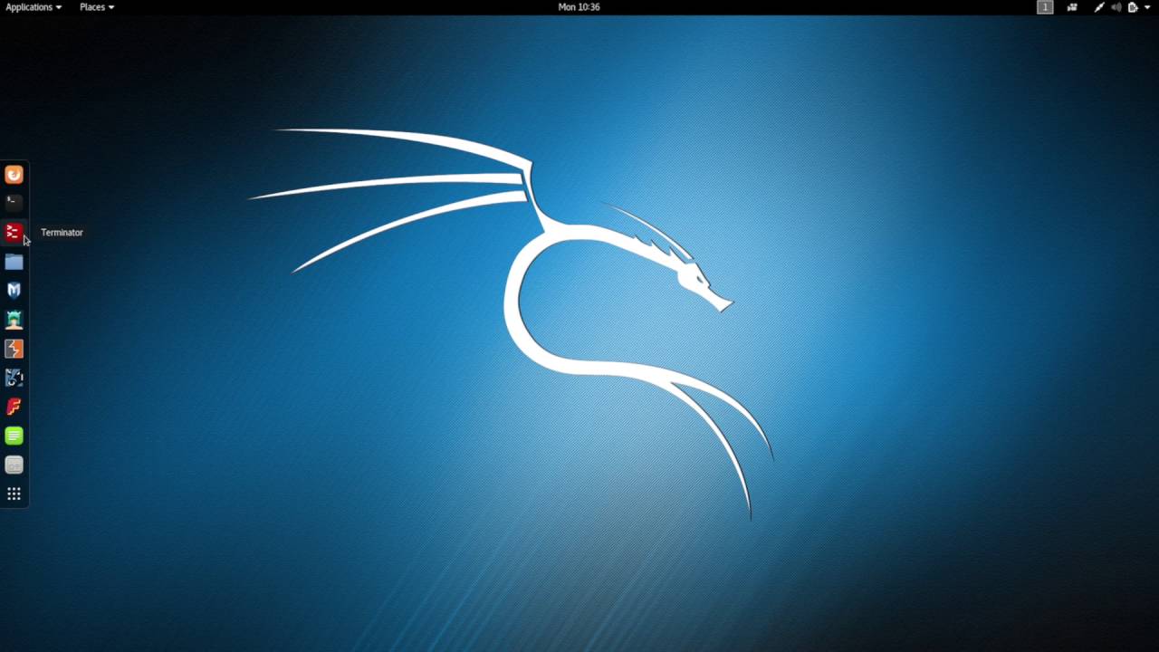Show all applications grid button

tap(14, 494)
